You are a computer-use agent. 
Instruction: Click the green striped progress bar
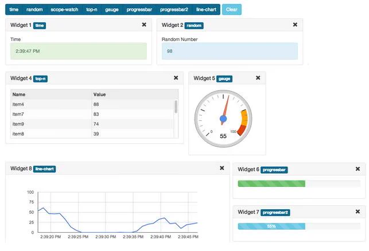coord(271,183)
